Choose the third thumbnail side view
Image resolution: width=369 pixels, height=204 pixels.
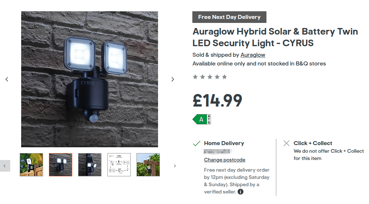coord(90,165)
